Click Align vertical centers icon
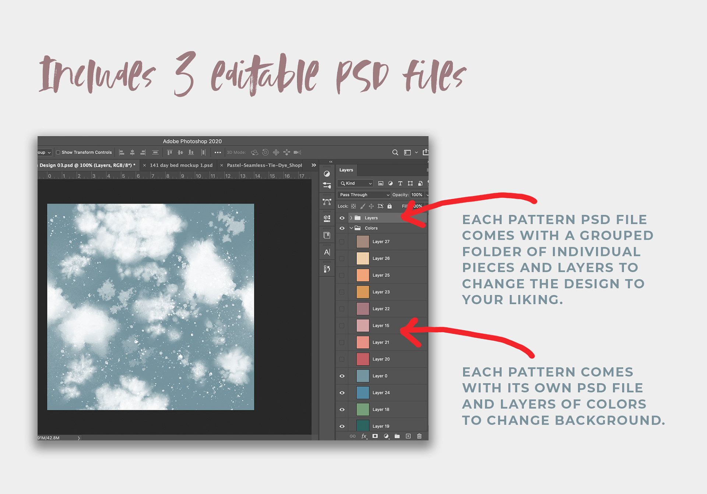 tap(180, 153)
